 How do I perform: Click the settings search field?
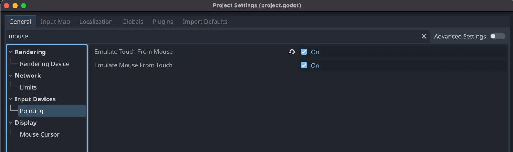point(212,36)
